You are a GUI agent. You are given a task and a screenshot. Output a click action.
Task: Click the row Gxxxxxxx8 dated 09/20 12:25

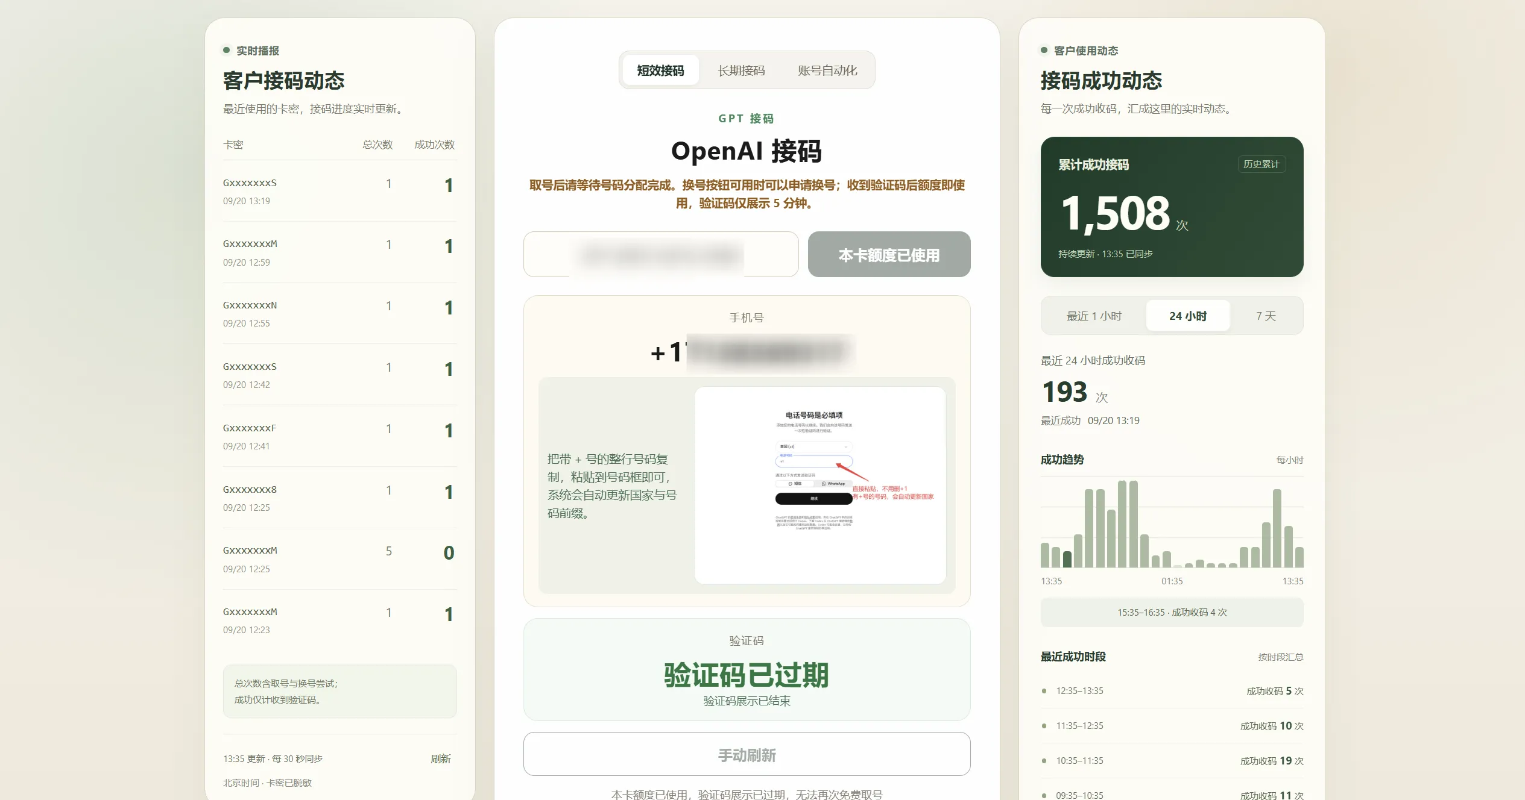click(x=339, y=498)
